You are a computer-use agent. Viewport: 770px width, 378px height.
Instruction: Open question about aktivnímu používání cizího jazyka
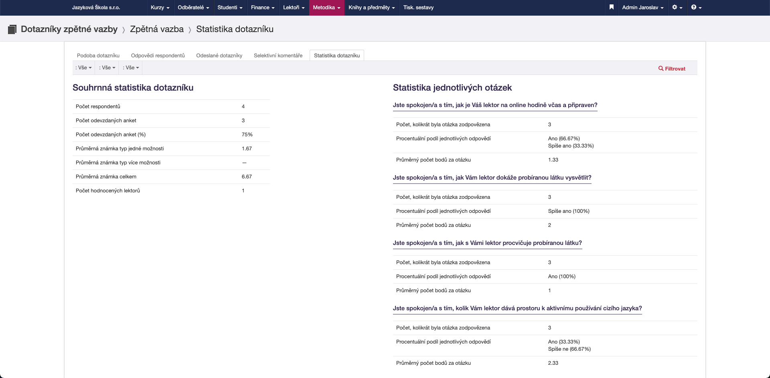[517, 308]
